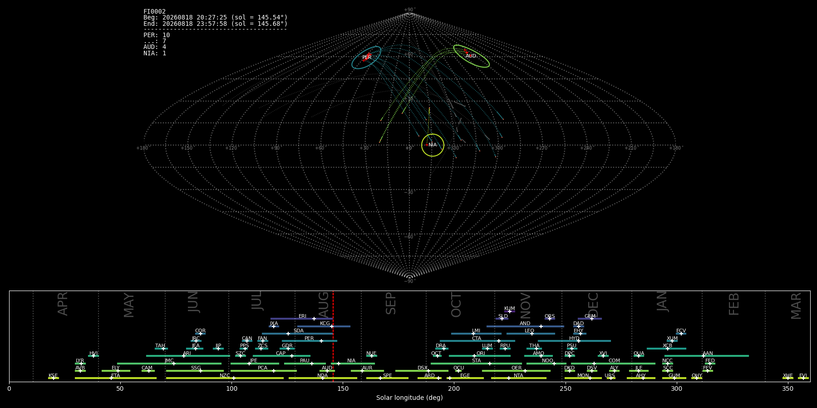Click the PER: 10 count in legend
The image size is (817, 408).
(x=157, y=35)
